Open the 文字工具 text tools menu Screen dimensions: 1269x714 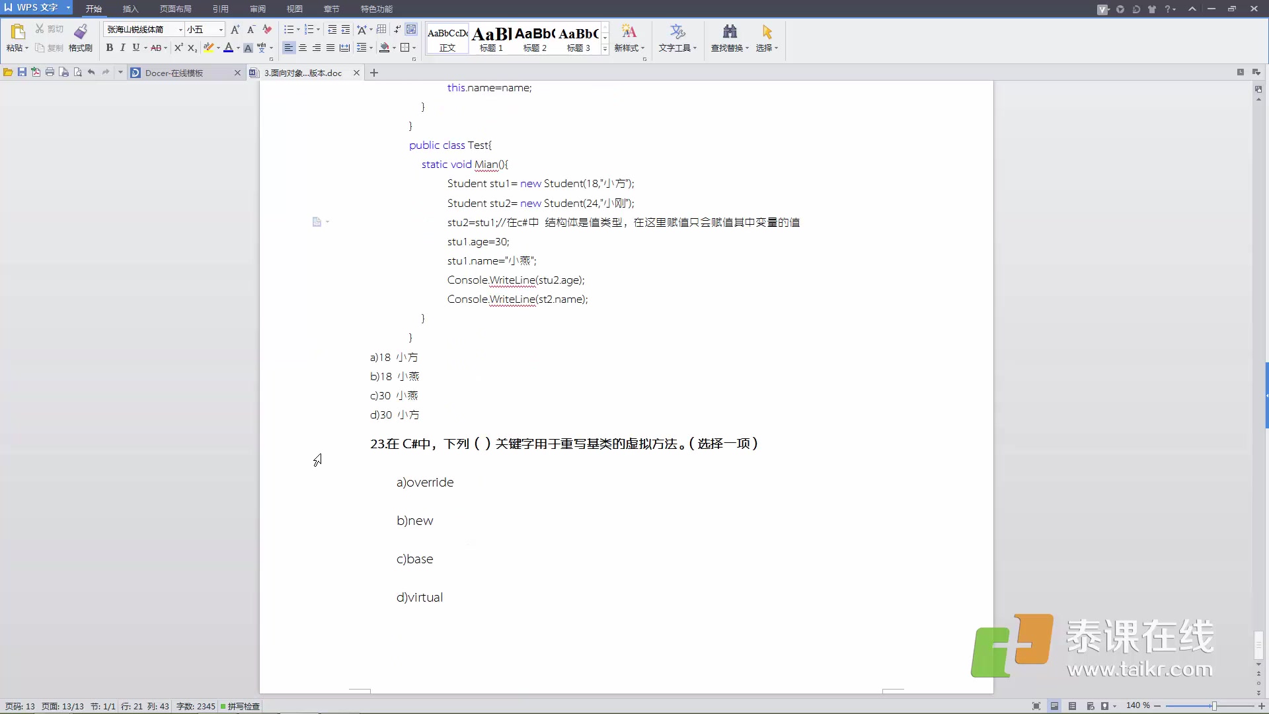click(x=677, y=39)
